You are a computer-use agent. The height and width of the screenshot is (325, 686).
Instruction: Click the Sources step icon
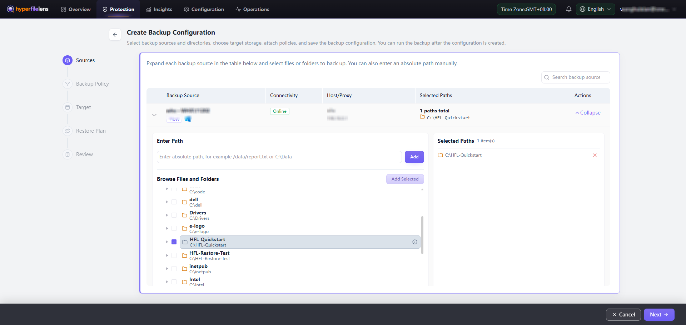pyautogui.click(x=68, y=60)
